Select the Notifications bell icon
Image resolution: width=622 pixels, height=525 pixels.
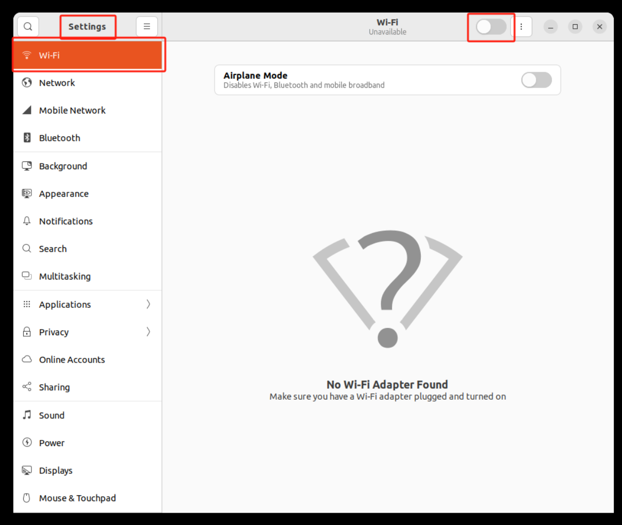(27, 221)
